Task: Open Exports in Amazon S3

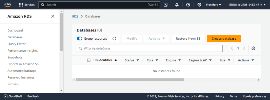Action: coord(23,64)
